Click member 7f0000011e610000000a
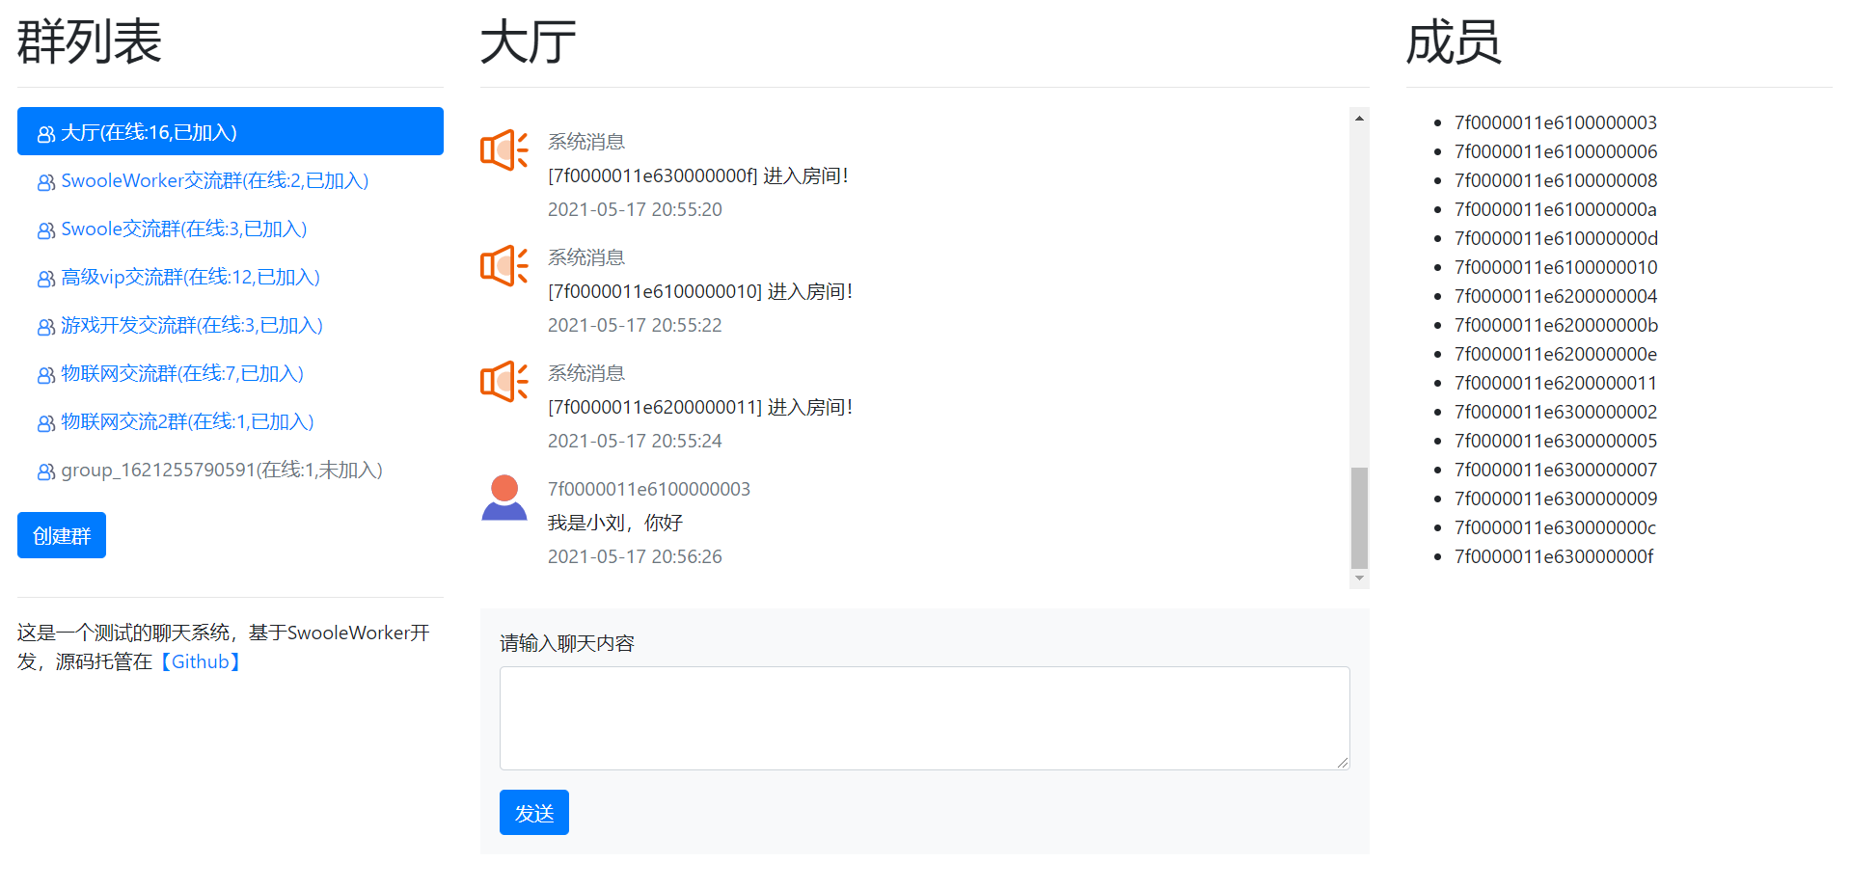Screen dimensions: 1851x889 coord(1556,209)
